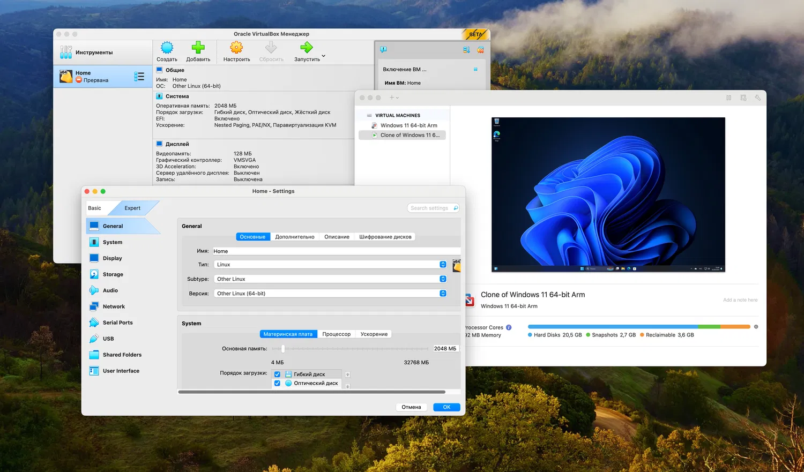Viewport: 804px width, 472px height.
Task: Click disk usage gear at bar end
Action: tap(756, 327)
